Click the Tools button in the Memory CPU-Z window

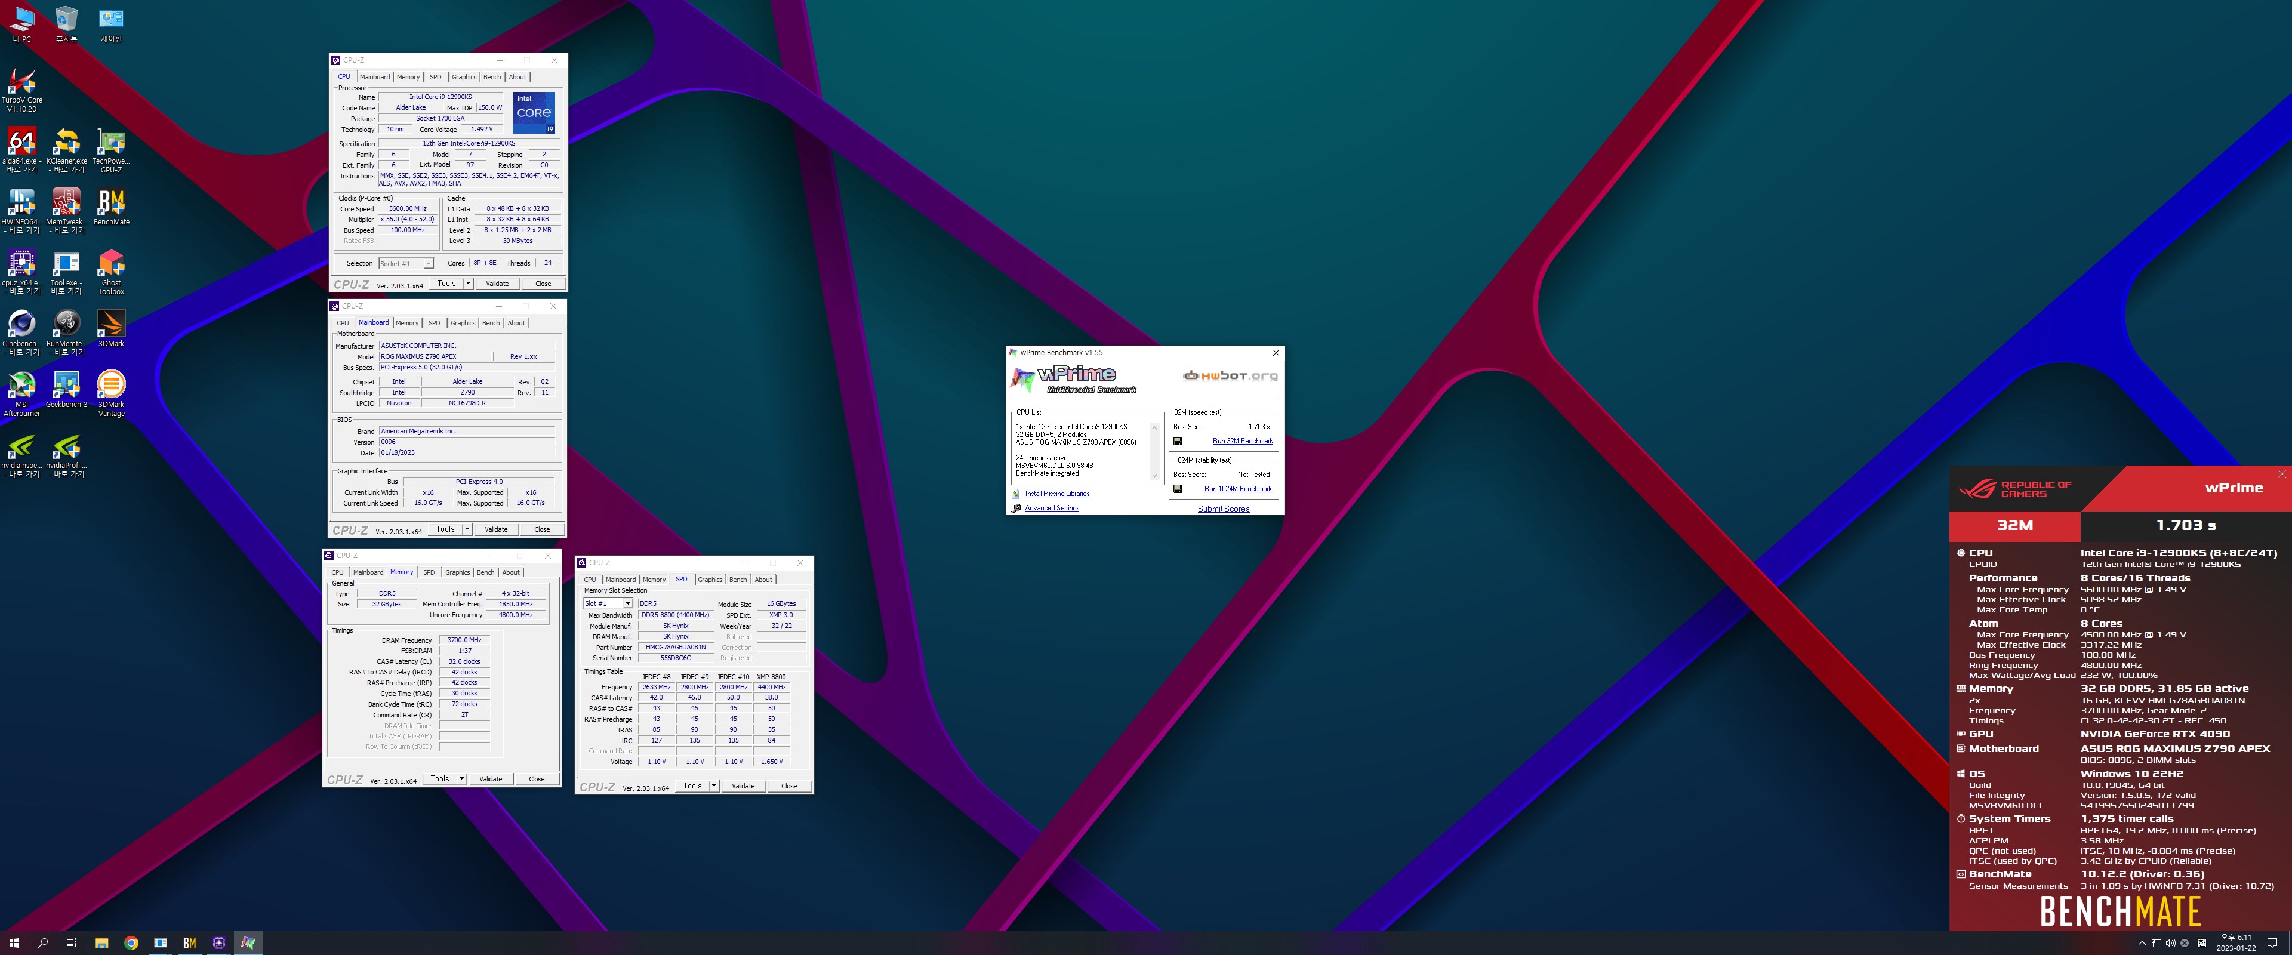440,778
